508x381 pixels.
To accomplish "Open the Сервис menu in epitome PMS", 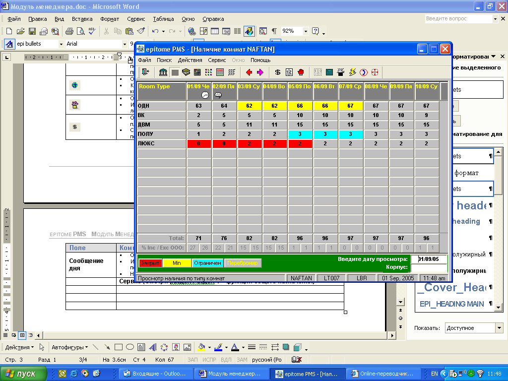I will pos(217,60).
